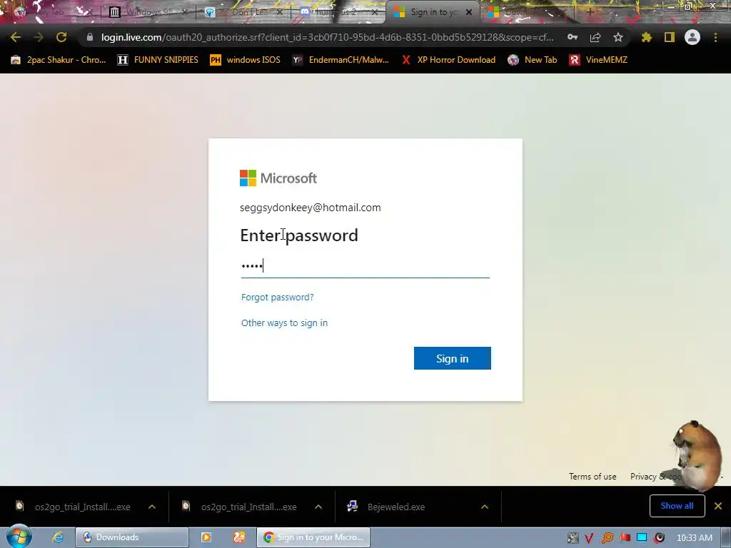Click the password input field

click(365, 265)
